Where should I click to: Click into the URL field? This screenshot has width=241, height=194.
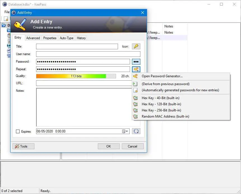click(x=84, y=83)
